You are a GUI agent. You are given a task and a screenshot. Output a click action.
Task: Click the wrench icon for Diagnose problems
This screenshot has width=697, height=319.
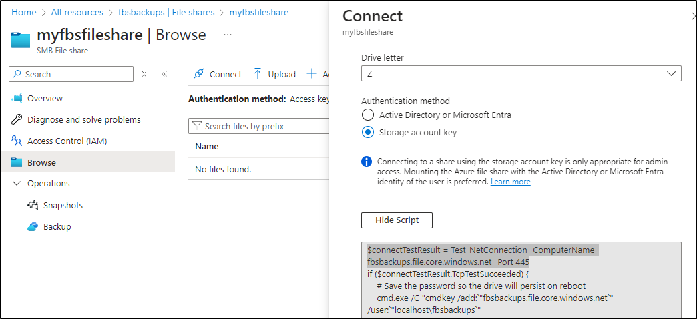(x=17, y=120)
